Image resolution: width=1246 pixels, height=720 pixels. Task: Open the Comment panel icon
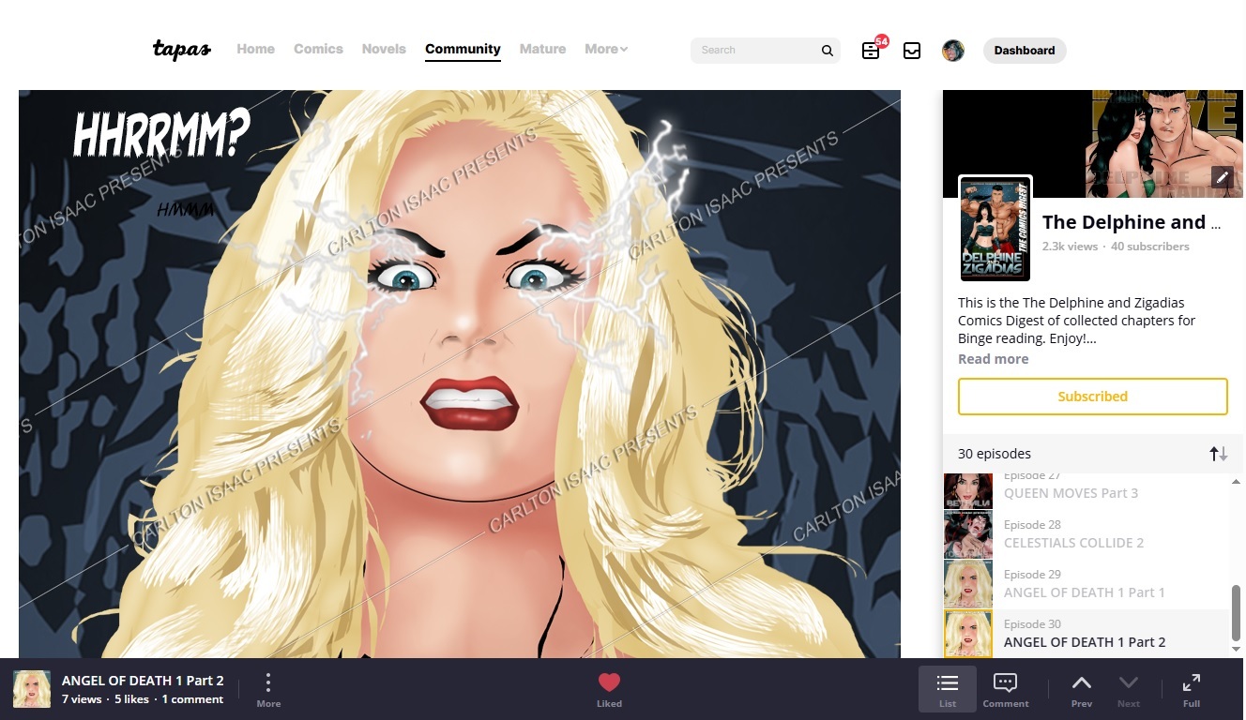[x=1005, y=689]
